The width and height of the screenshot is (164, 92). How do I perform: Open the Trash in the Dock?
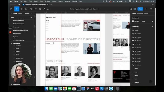[118, 89]
